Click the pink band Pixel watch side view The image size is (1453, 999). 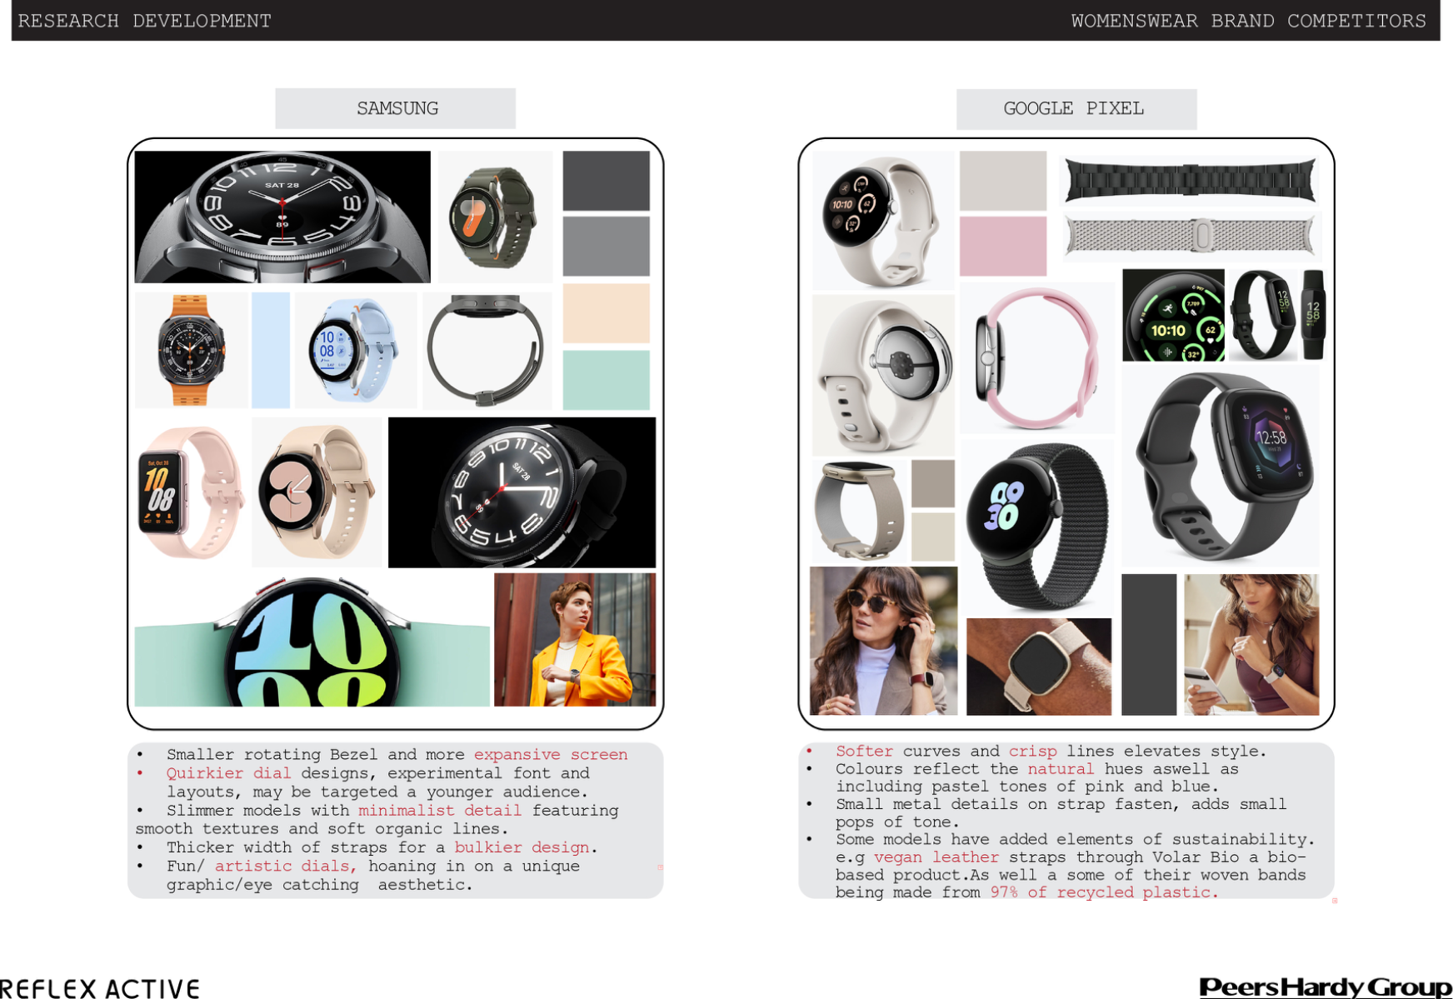pyautogui.click(x=1036, y=358)
